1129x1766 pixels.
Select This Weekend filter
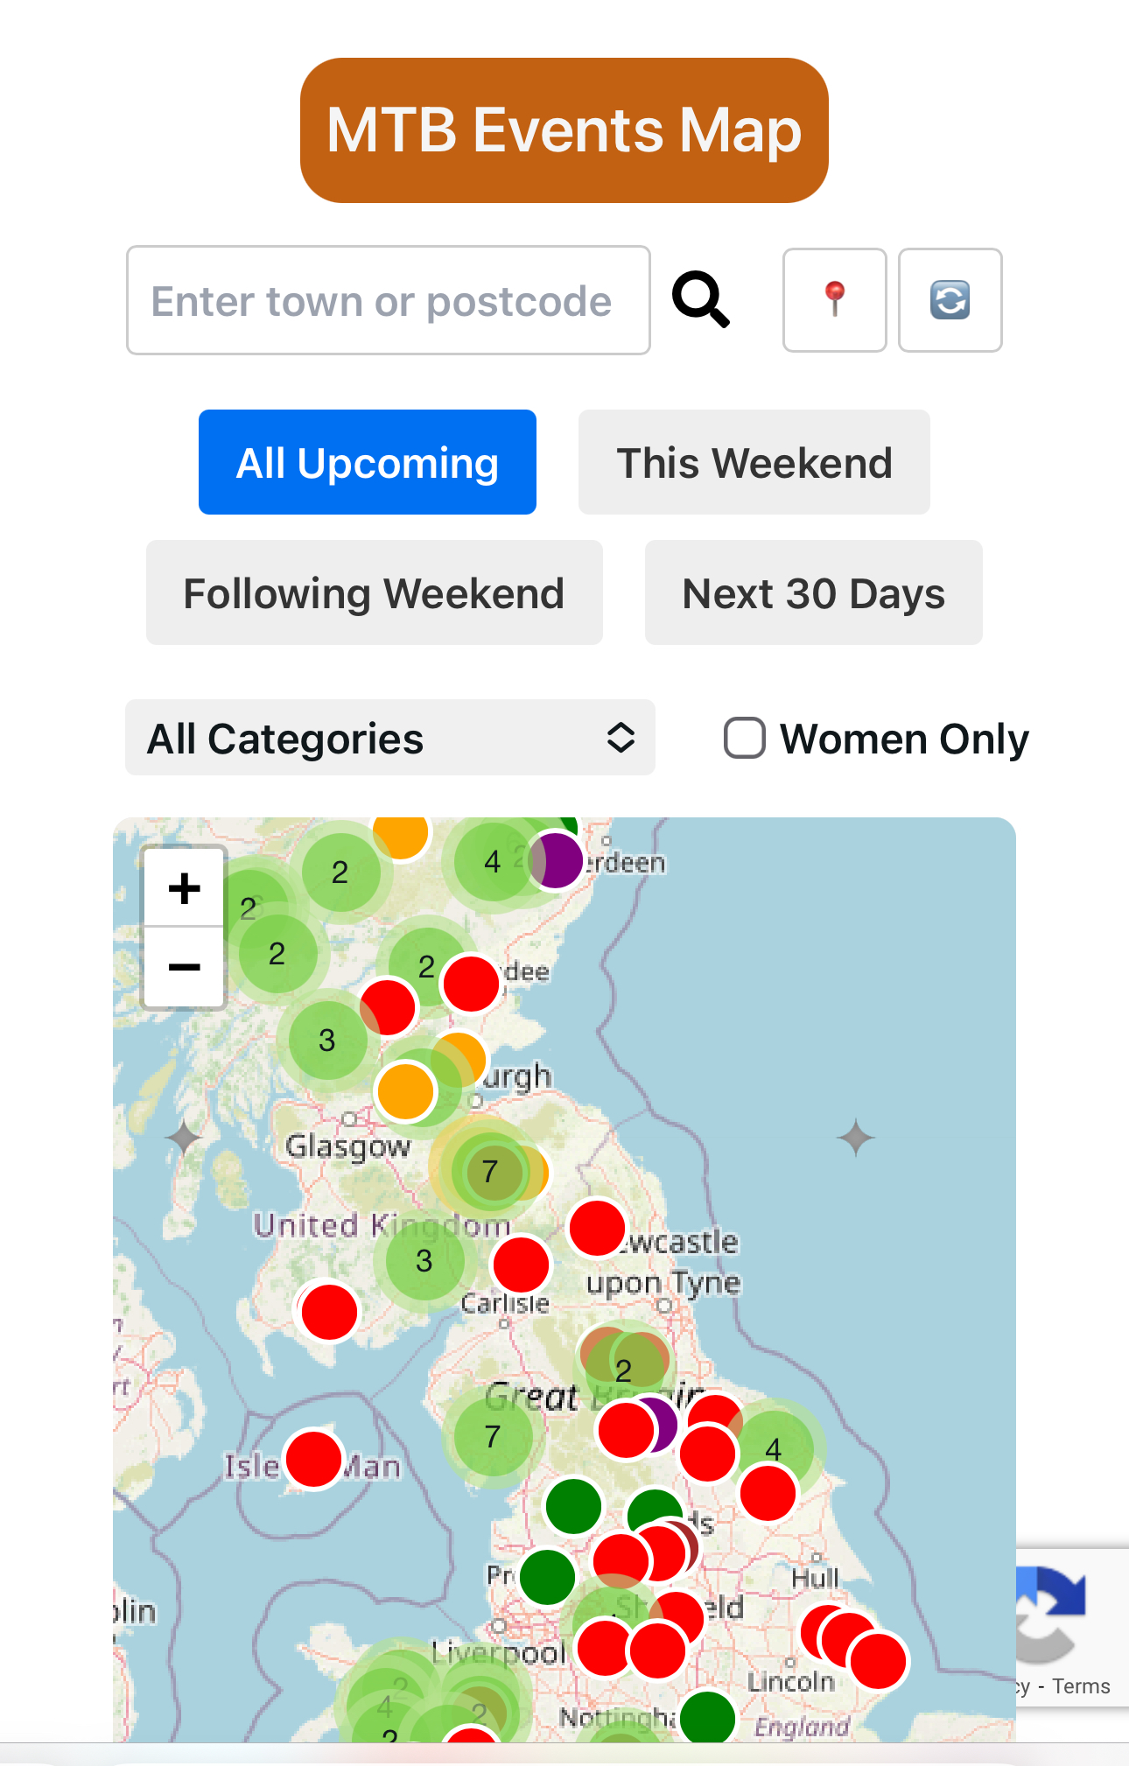point(754,462)
